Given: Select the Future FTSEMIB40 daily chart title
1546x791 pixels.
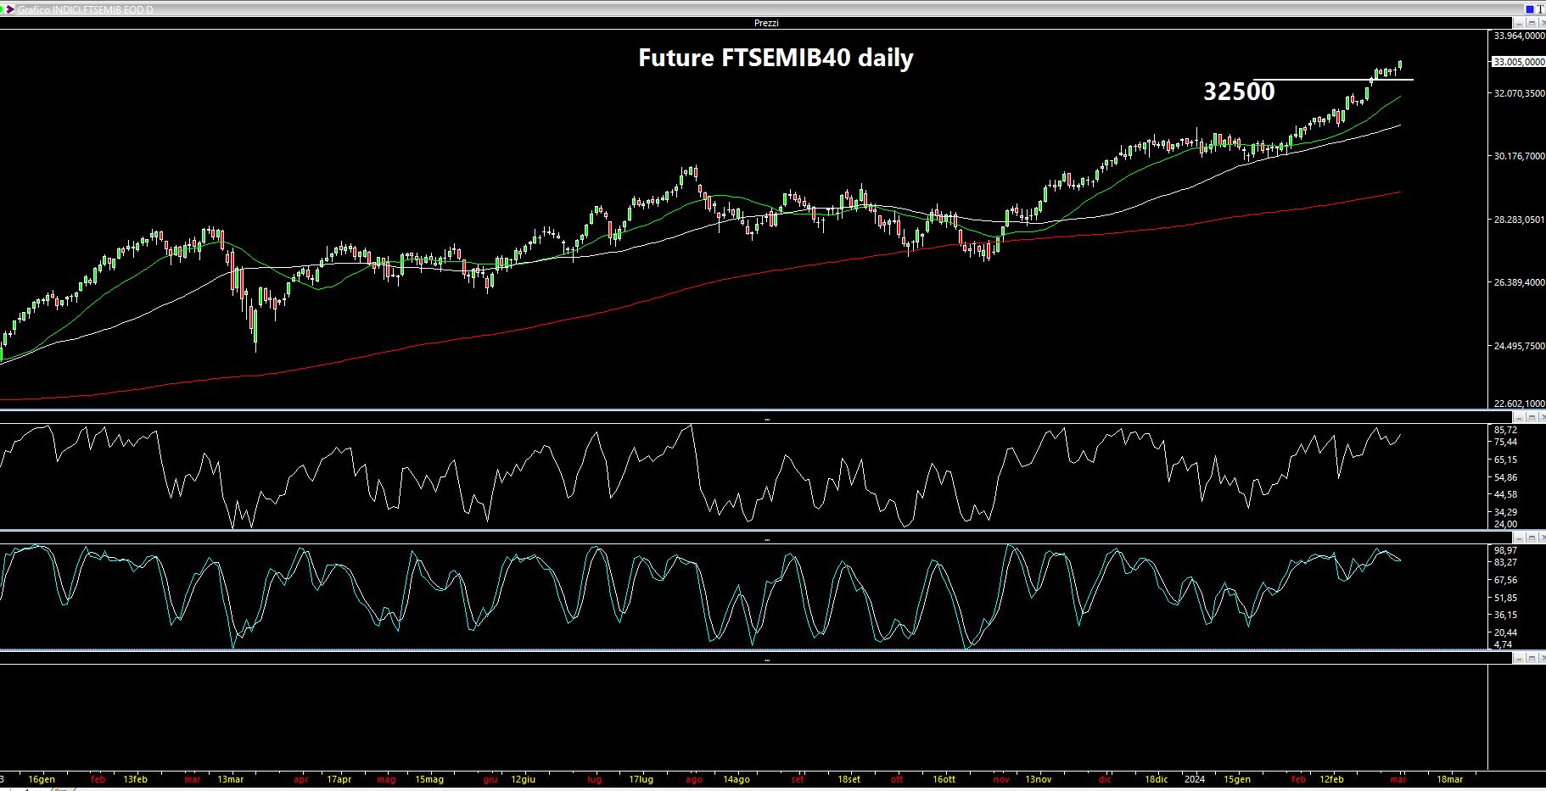Looking at the screenshot, I should [776, 58].
